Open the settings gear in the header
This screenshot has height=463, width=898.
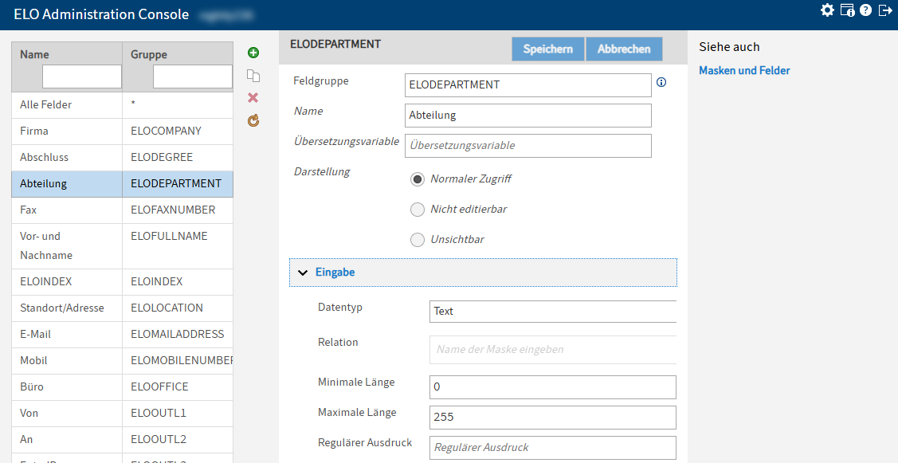827,10
